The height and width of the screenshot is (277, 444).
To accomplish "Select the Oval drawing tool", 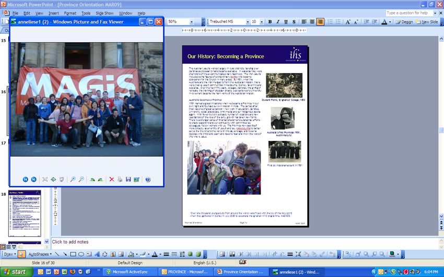I will 81,254.
